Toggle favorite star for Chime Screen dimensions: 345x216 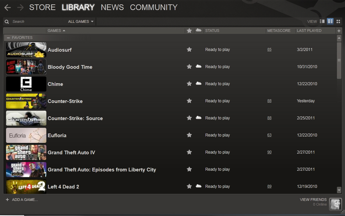click(x=189, y=84)
